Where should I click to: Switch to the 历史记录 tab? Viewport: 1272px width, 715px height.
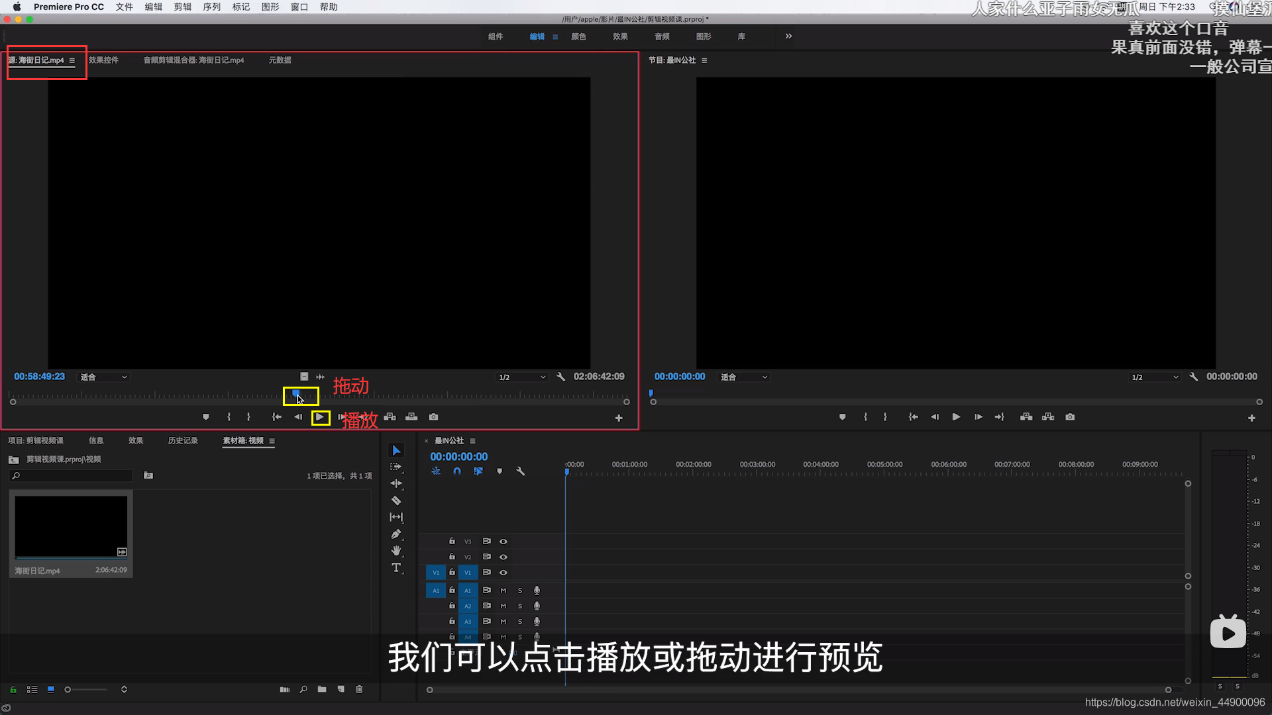[183, 441]
